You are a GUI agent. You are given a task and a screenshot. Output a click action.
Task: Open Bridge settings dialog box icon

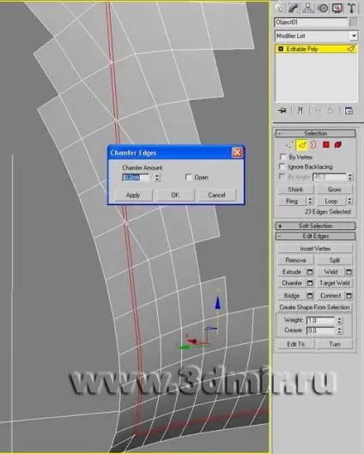click(310, 295)
